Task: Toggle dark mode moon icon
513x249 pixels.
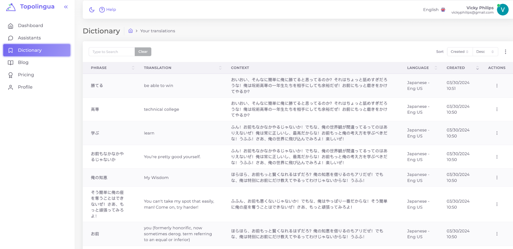Action: tap(92, 10)
